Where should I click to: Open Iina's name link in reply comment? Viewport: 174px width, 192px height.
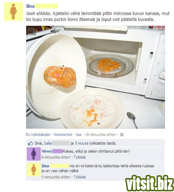(x=45, y=166)
